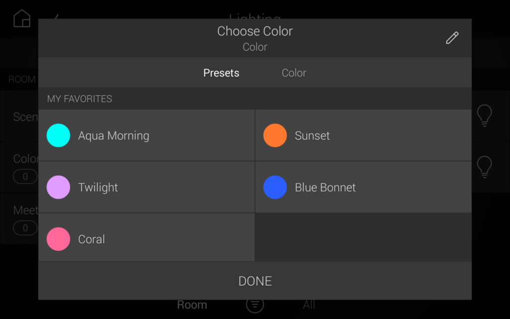The height and width of the screenshot is (319, 510).
Task: Tap the pencil edit icon
Action: click(452, 38)
